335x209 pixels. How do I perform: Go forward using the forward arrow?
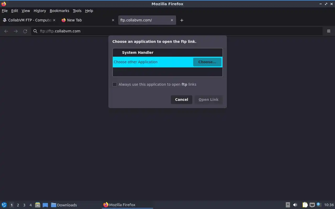coord(16,31)
